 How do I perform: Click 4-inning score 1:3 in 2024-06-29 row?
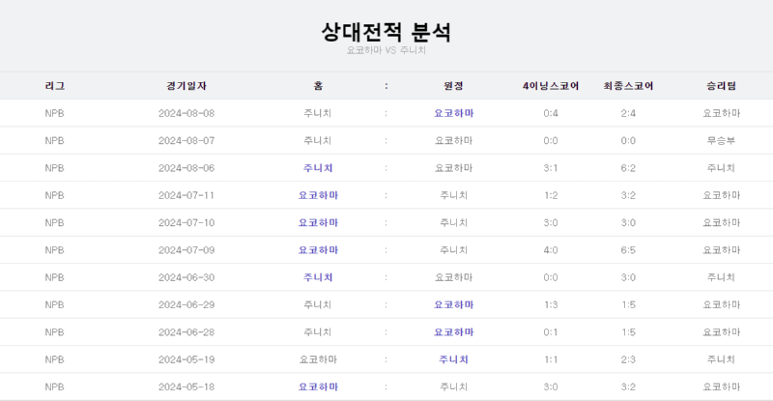pos(551,304)
